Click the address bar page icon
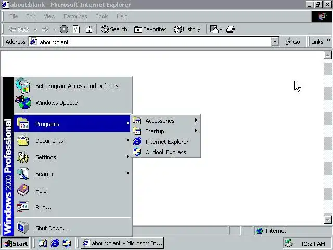Viewport: 333px width, 250px height. [33, 42]
